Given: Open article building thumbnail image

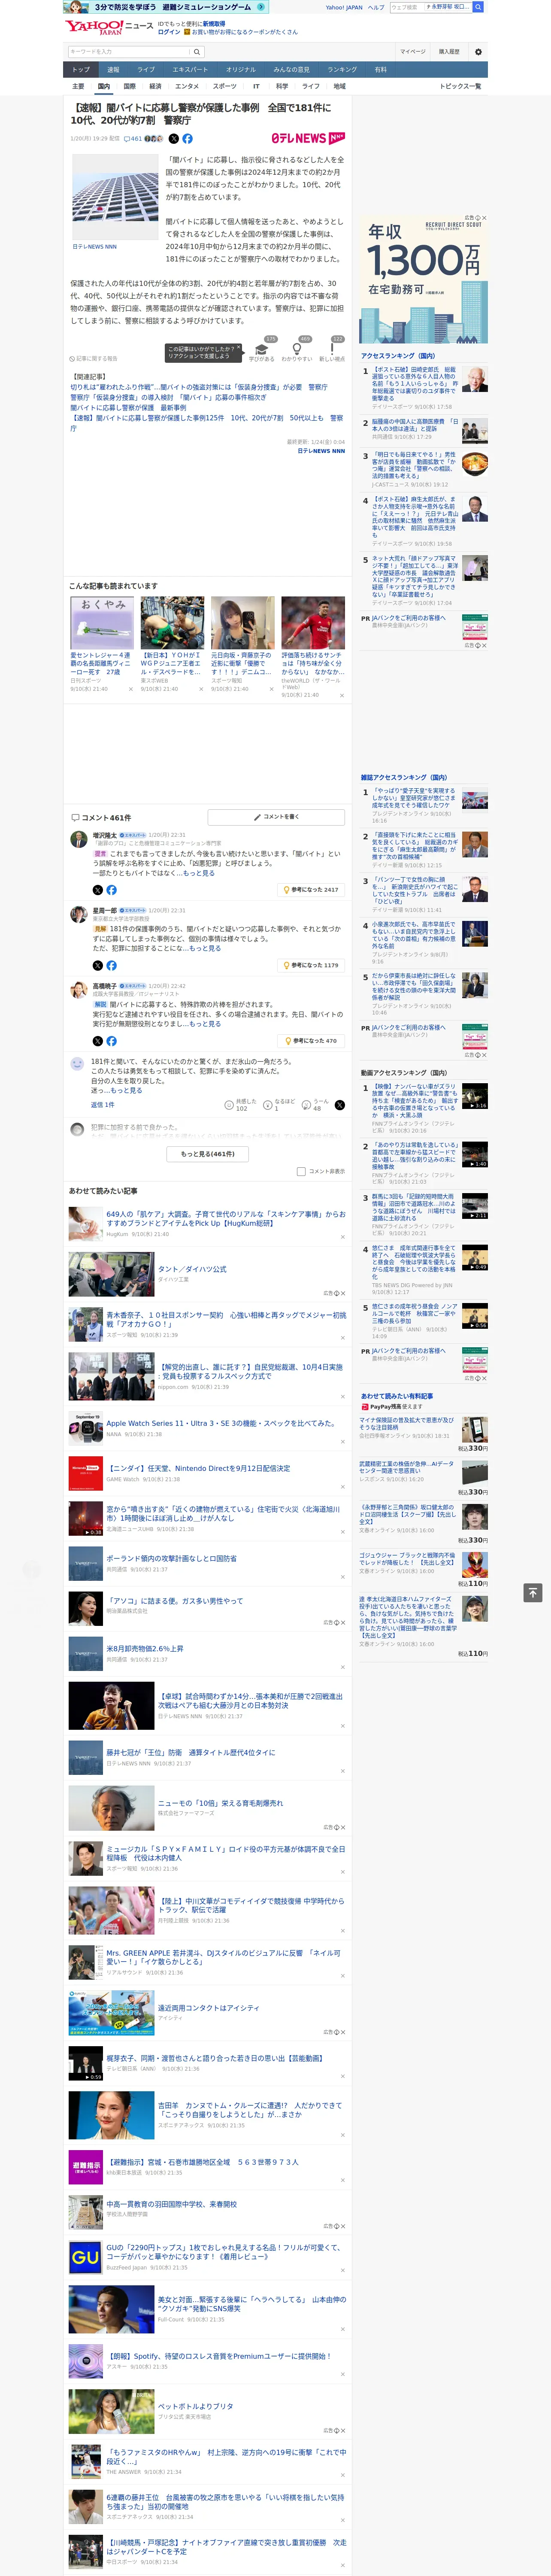Looking at the screenshot, I should [114, 198].
